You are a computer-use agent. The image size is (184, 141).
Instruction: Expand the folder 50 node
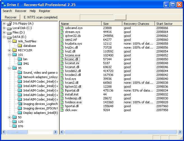click(10, 117)
